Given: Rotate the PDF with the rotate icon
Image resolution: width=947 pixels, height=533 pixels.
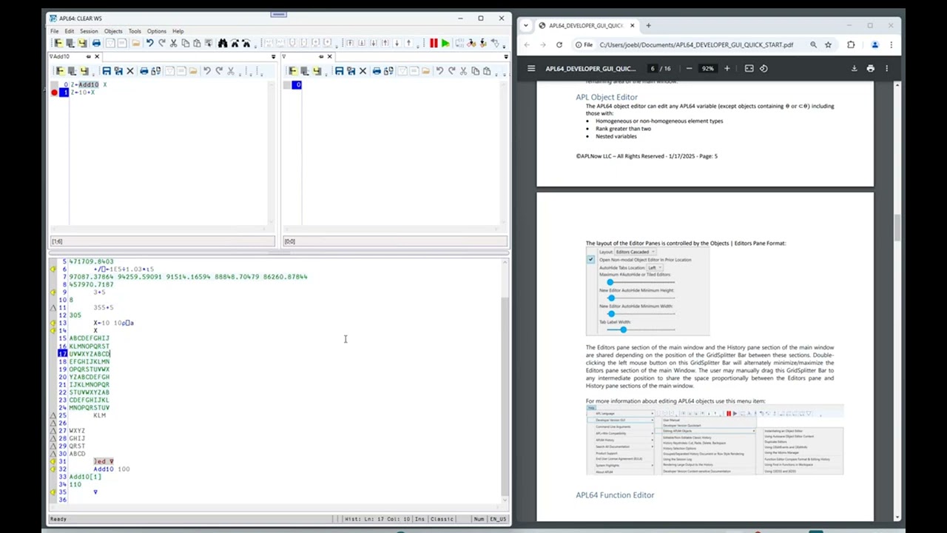Looking at the screenshot, I should point(764,68).
